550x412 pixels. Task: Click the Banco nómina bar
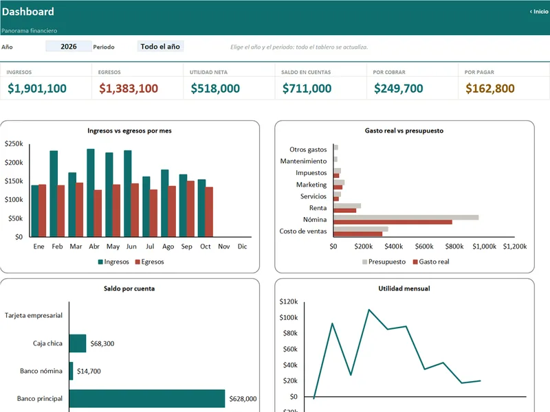click(71, 371)
